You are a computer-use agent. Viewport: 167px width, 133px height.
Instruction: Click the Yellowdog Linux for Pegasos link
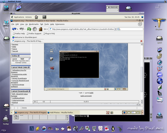[x=19, y=71]
